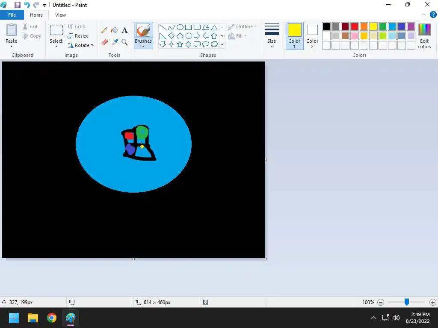Activate the Color 1 button
The height and width of the screenshot is (328, 438).
click(294, 36)
